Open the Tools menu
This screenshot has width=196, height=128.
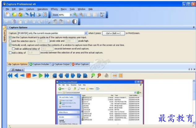tap(72, 9)
